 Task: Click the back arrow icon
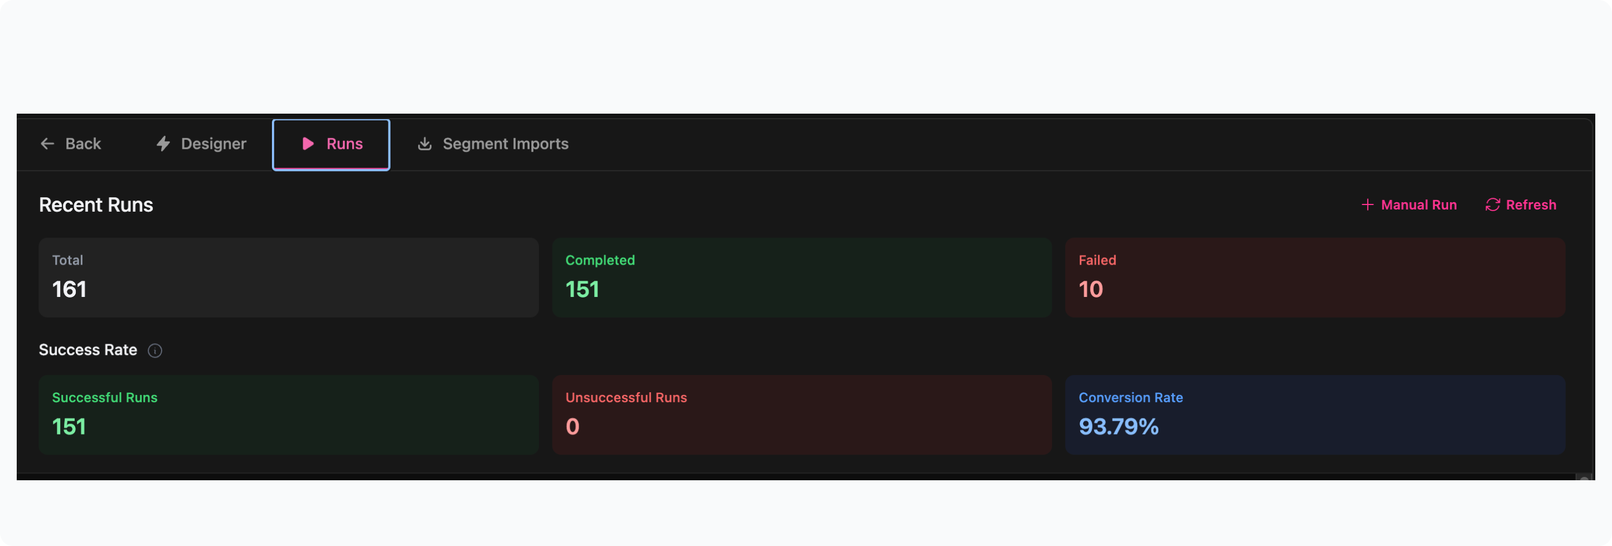[x=47, y=144]
